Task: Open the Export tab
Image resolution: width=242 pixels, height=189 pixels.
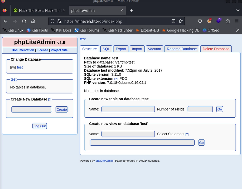Action: (x=121, y=49)
